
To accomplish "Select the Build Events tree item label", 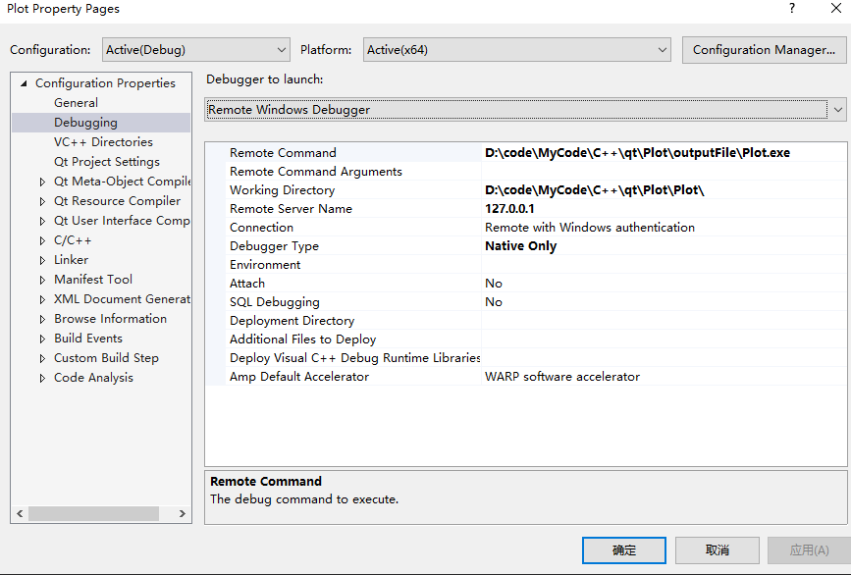I will pyautogui.click(x=88, y=338).
